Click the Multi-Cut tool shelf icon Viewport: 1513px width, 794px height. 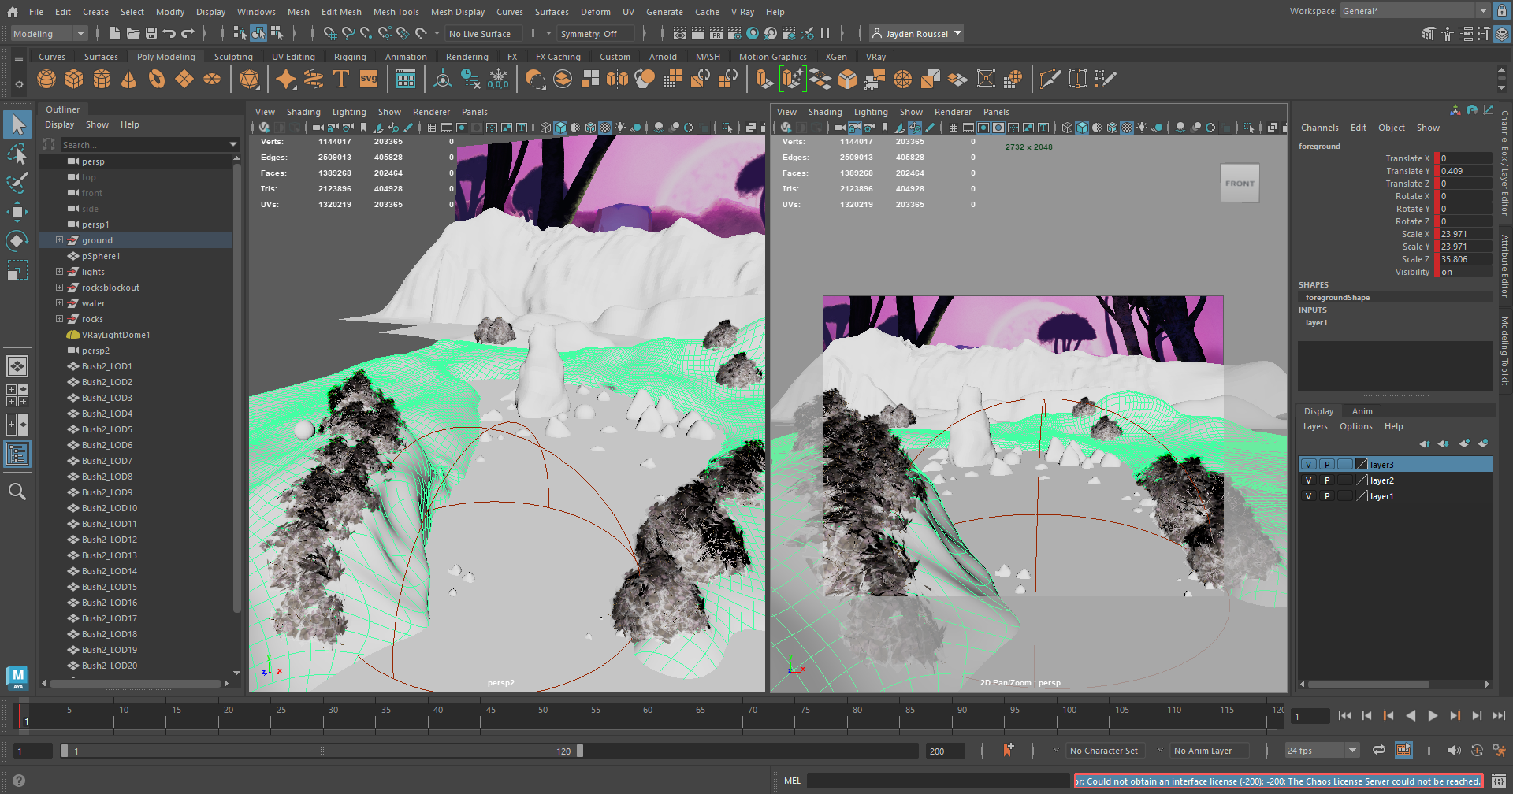(1050, 79)
